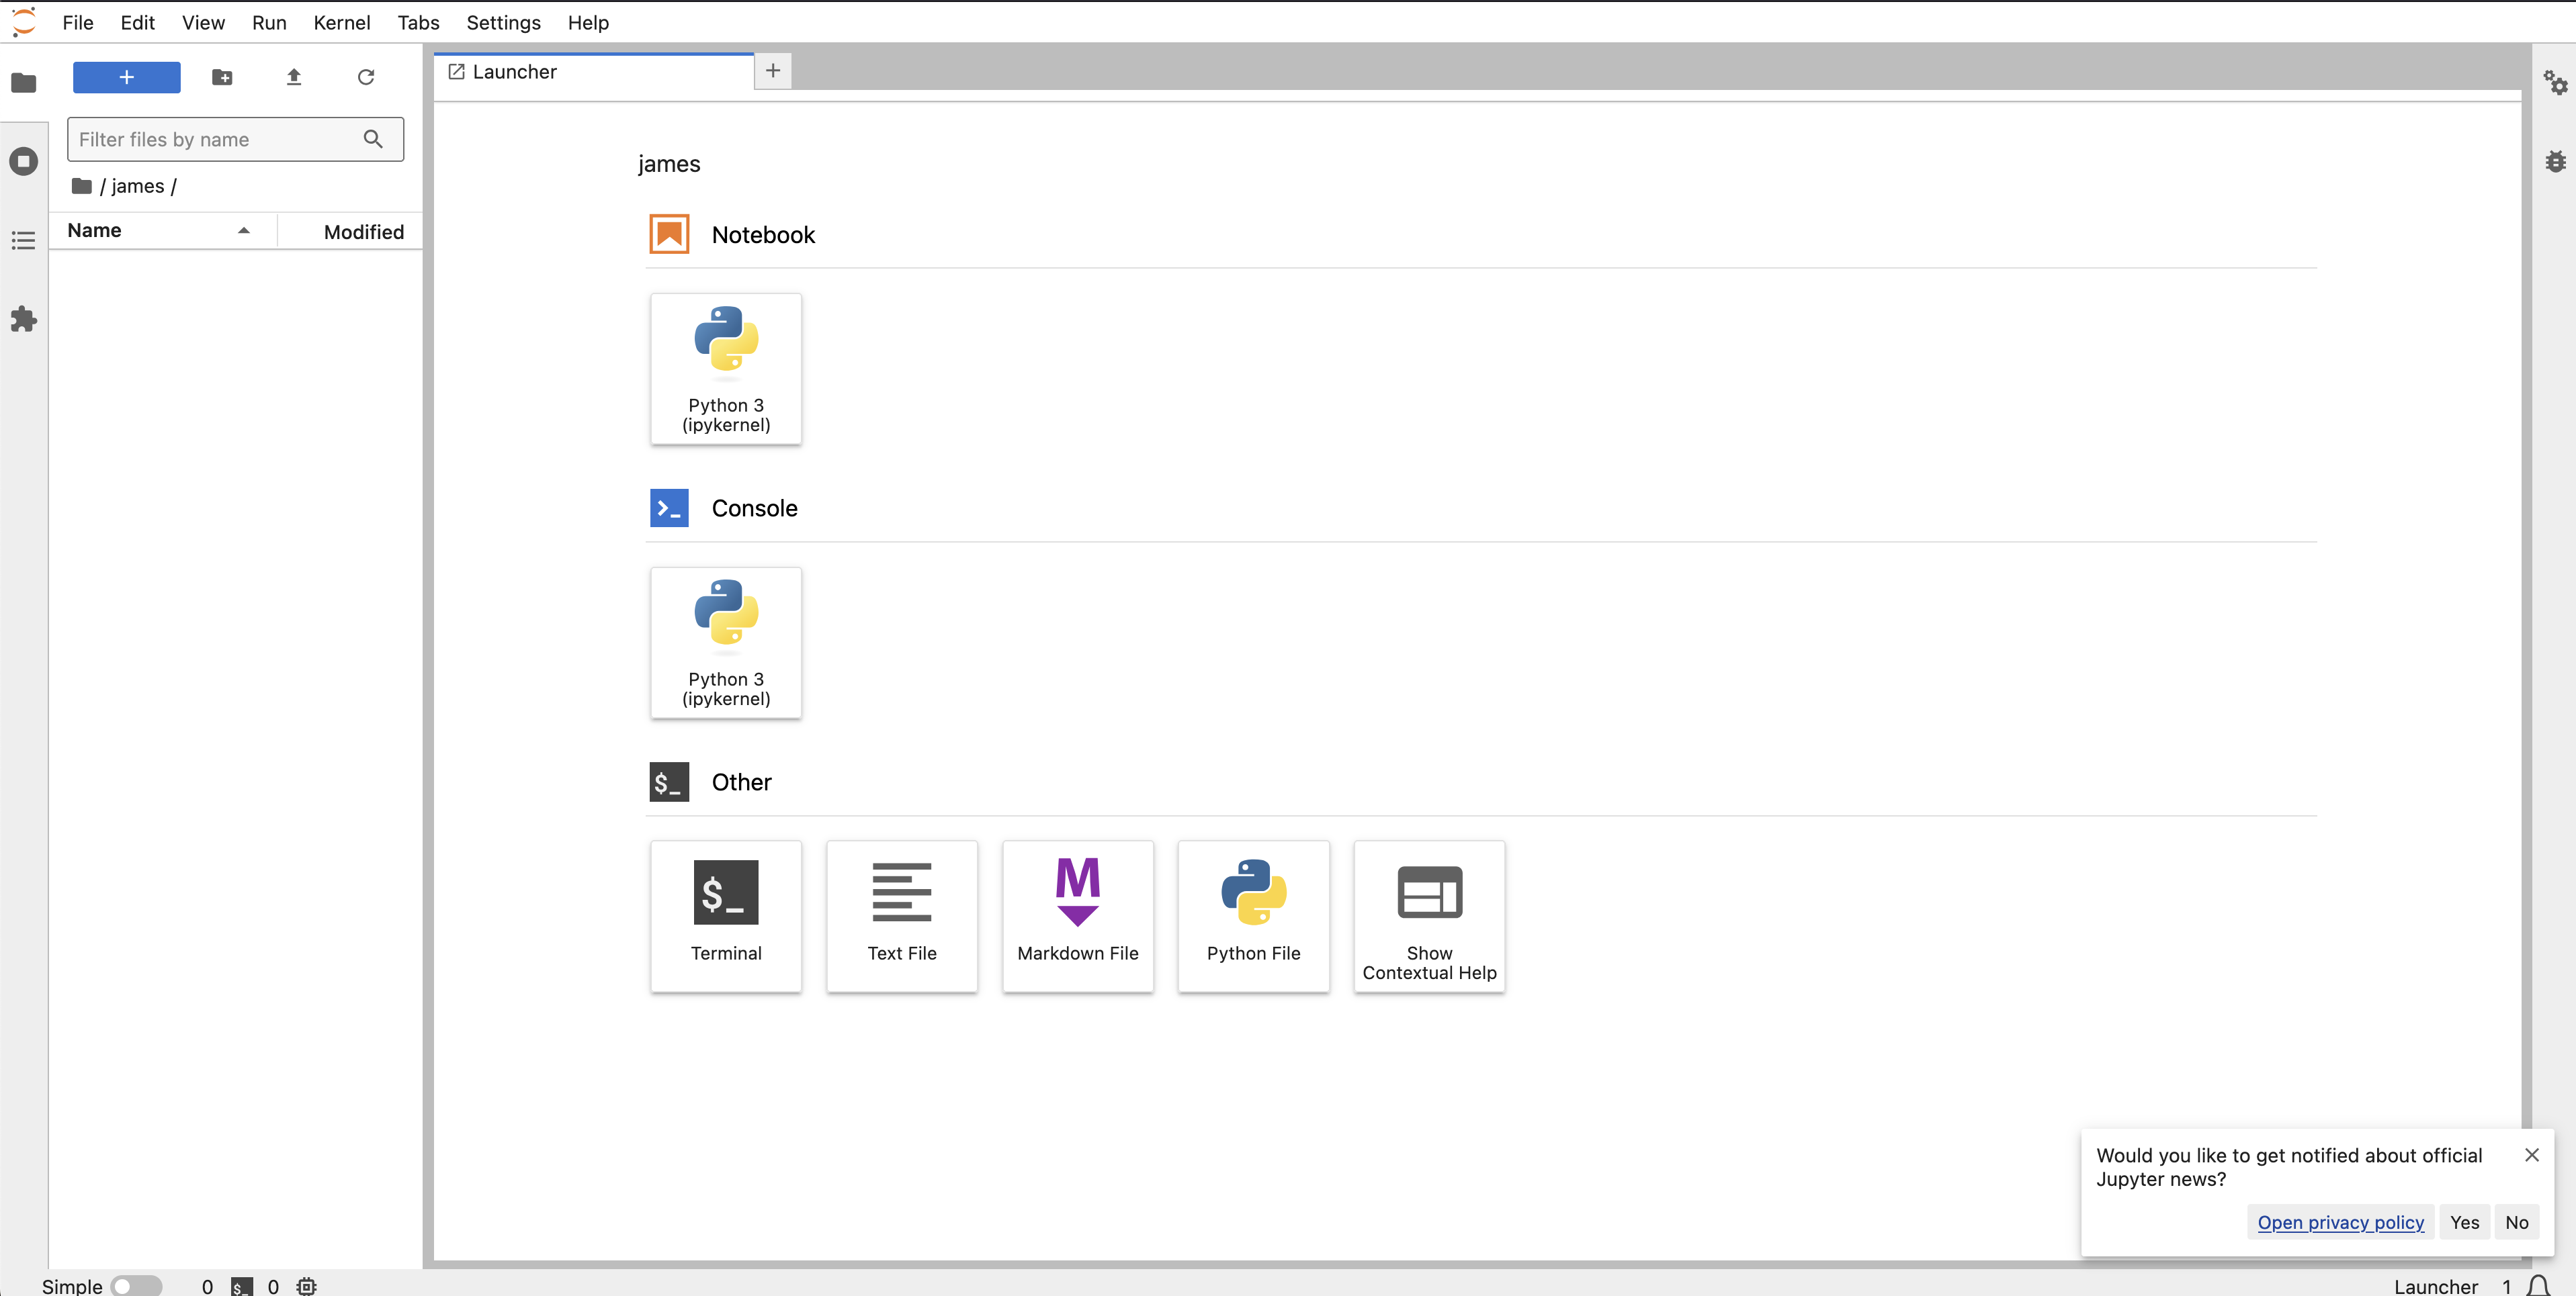This screenshot has width=2576, height=1296.
Task: Click the Jupyter logo
Action: point(24,21)
